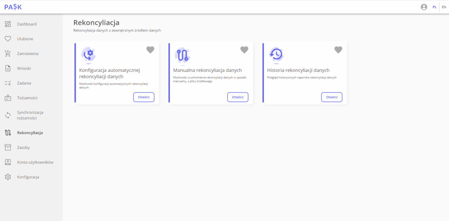Go to Dashboard in sidebar
The image size is (449, 221).
pyautogui.click(x=27, y=24)
